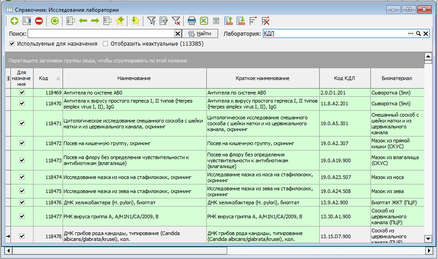The height and width of the screenshot is (259, 438).
Task: Go to the next record with right arrow
Action: coord(95,21)
